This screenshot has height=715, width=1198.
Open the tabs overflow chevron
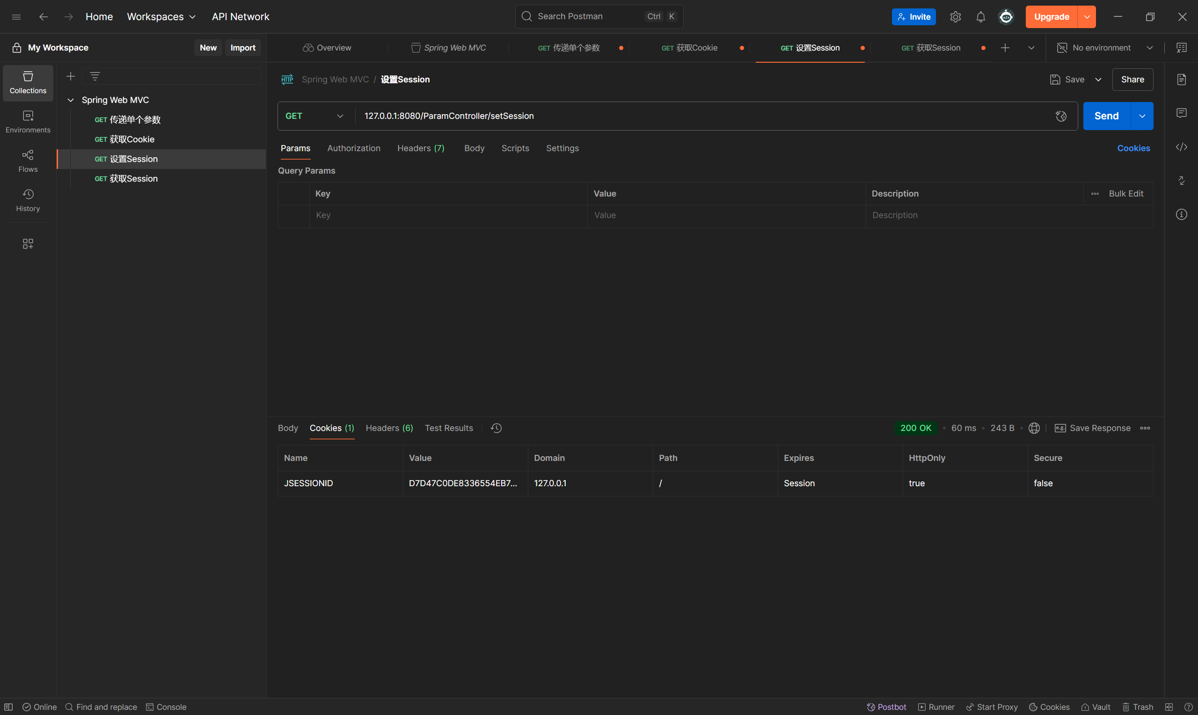(x=1031, y=48)
